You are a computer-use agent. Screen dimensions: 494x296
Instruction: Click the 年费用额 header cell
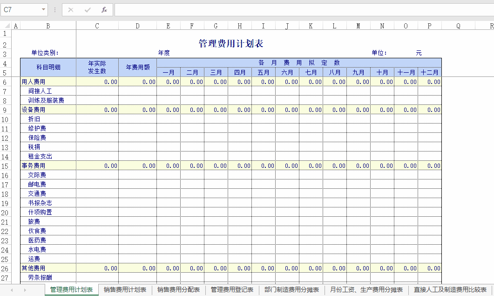pos(138,67)
